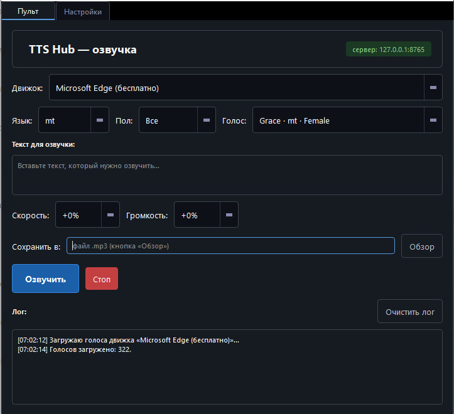Expand the Громкость volume dropdown

tap(206, 215)
